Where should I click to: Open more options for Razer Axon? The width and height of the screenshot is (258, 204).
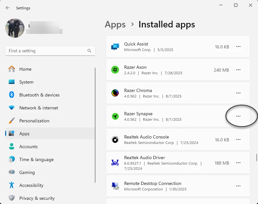[238, 70]
